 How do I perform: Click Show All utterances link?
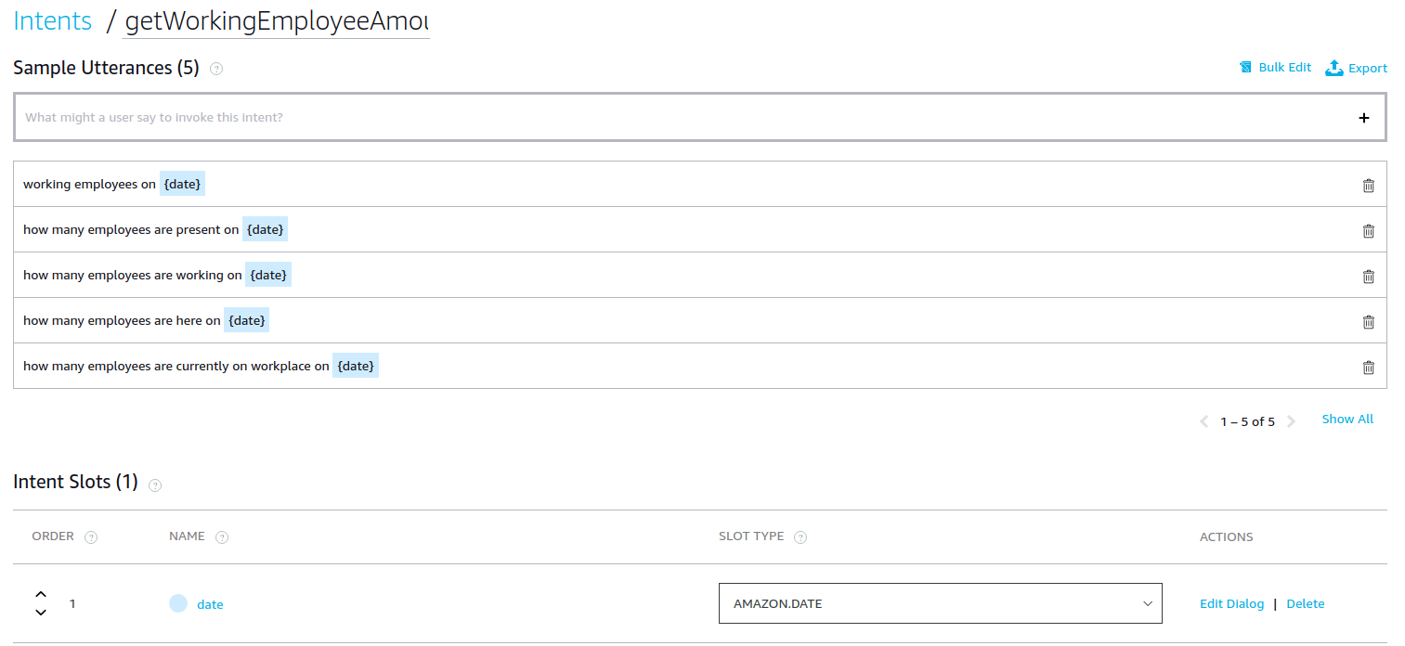click(1346, 420)
